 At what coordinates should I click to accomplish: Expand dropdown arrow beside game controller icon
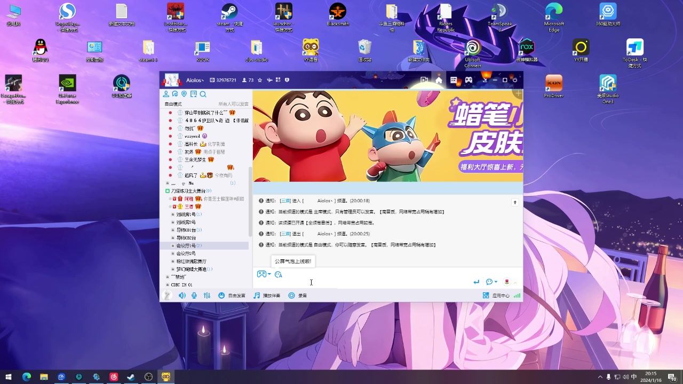268,274
